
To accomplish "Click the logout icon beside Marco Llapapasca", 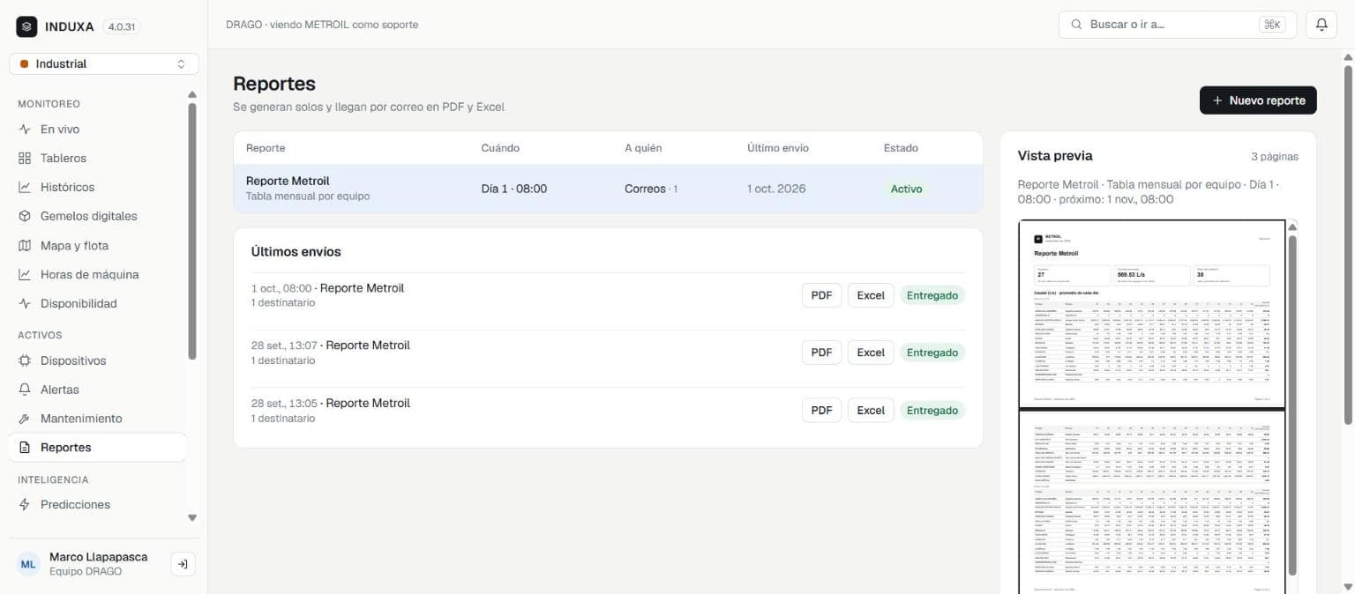I will [183, 564].
